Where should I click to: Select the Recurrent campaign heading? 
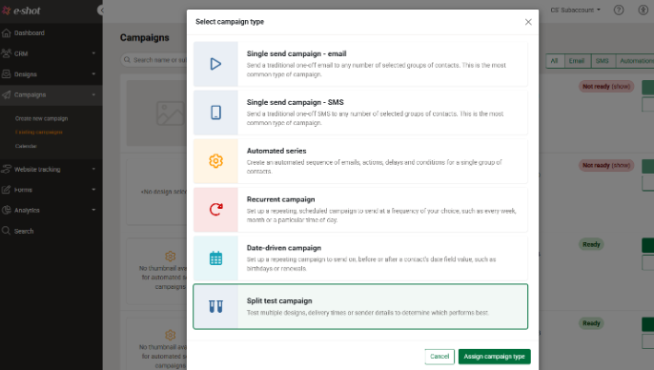pyautogui.click(x=280, y=199)
